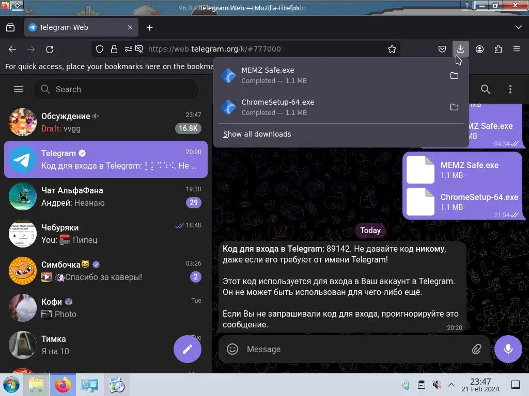Open the monitor program on taskbar
Screen dimensions: 529x396
pyautogui.click(x=90, y=385)
